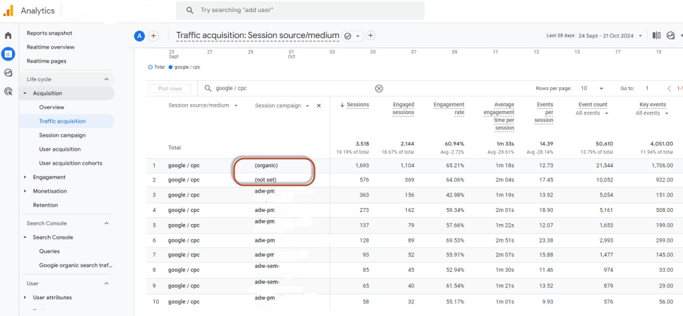683x316 pixels.
Task: Expand the User attributes group
Action: coord(25,297)
